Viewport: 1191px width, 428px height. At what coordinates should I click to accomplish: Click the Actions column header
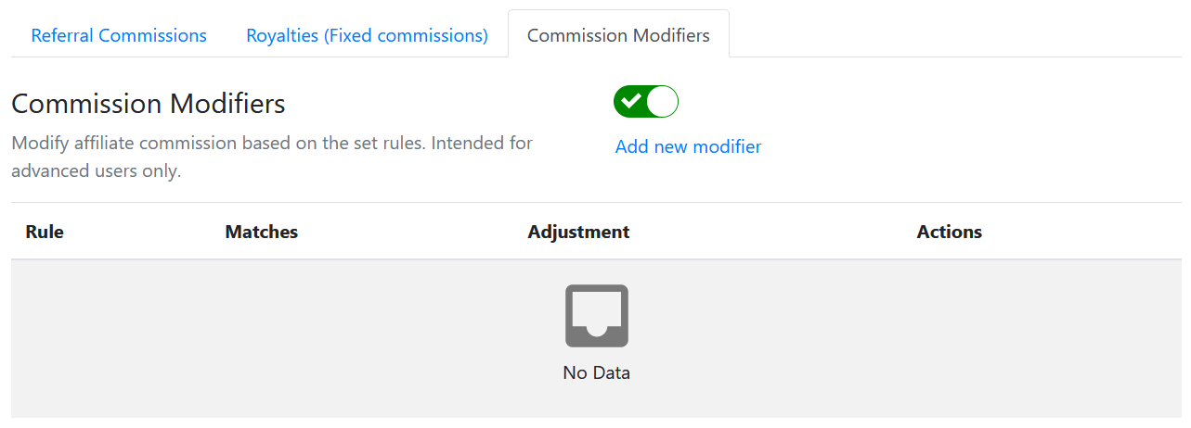pyautogui.click(x=950, y=232)
